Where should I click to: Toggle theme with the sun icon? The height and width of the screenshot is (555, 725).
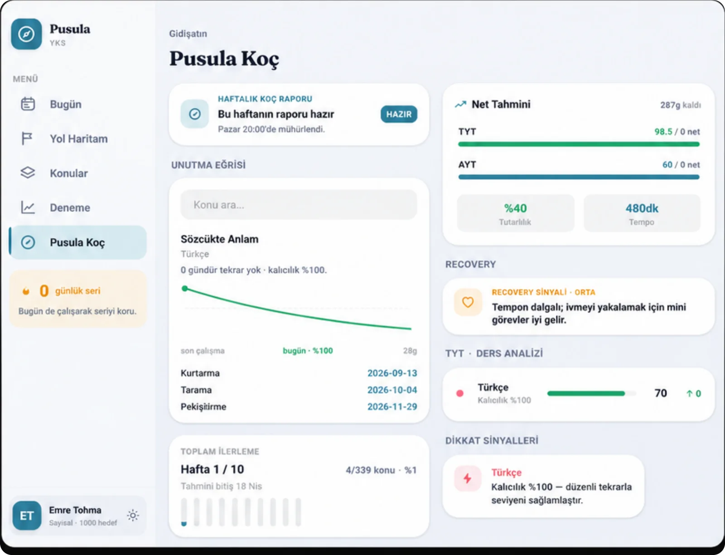tap(133, 516)
